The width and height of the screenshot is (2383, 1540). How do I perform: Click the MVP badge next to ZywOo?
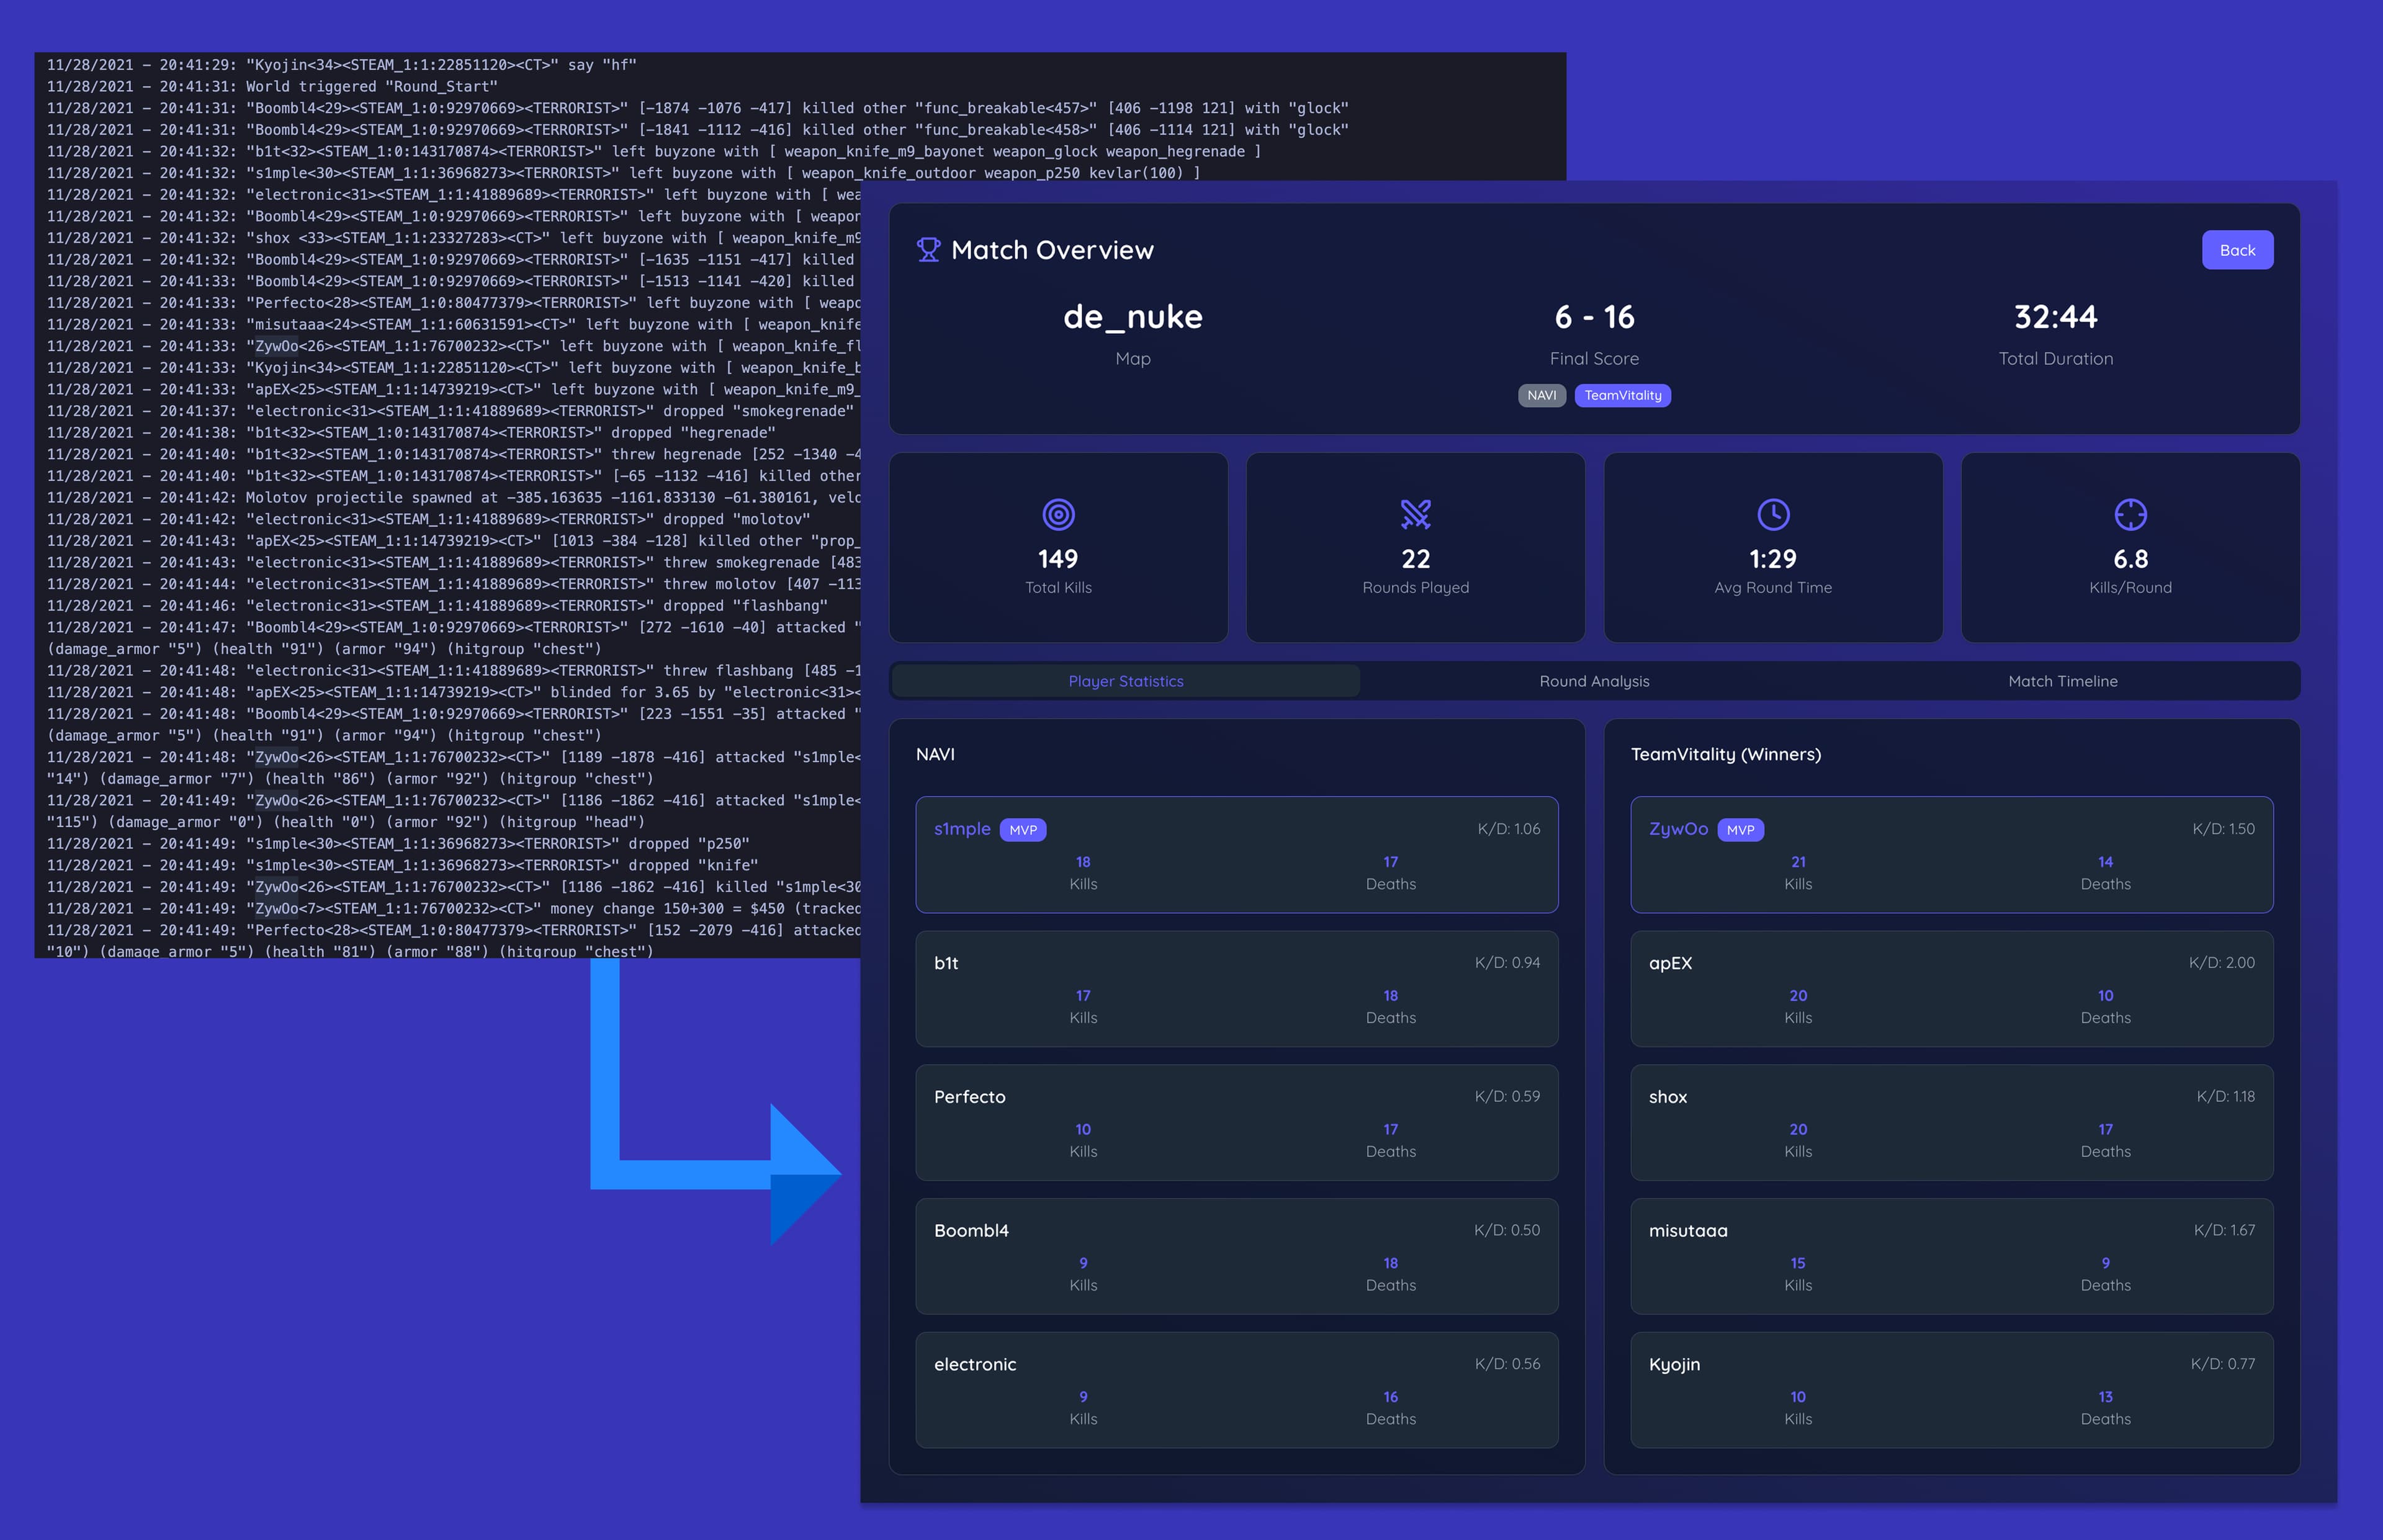click(x=1740, y=830)
